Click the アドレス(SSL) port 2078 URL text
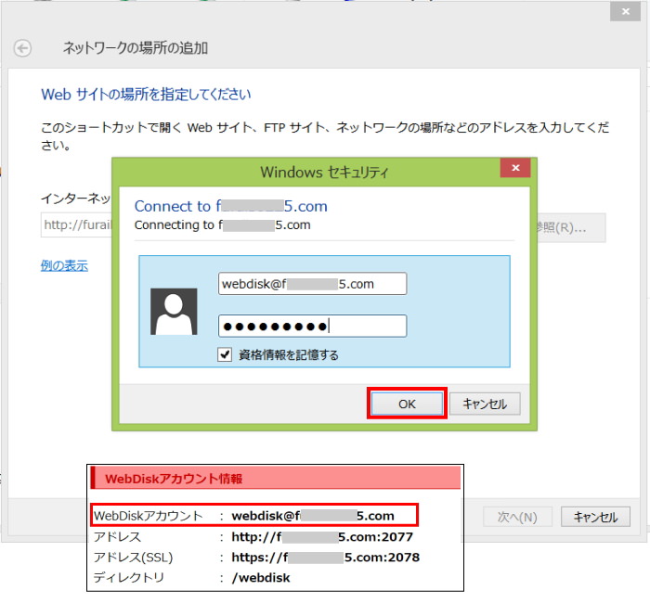 click(325, 557)
